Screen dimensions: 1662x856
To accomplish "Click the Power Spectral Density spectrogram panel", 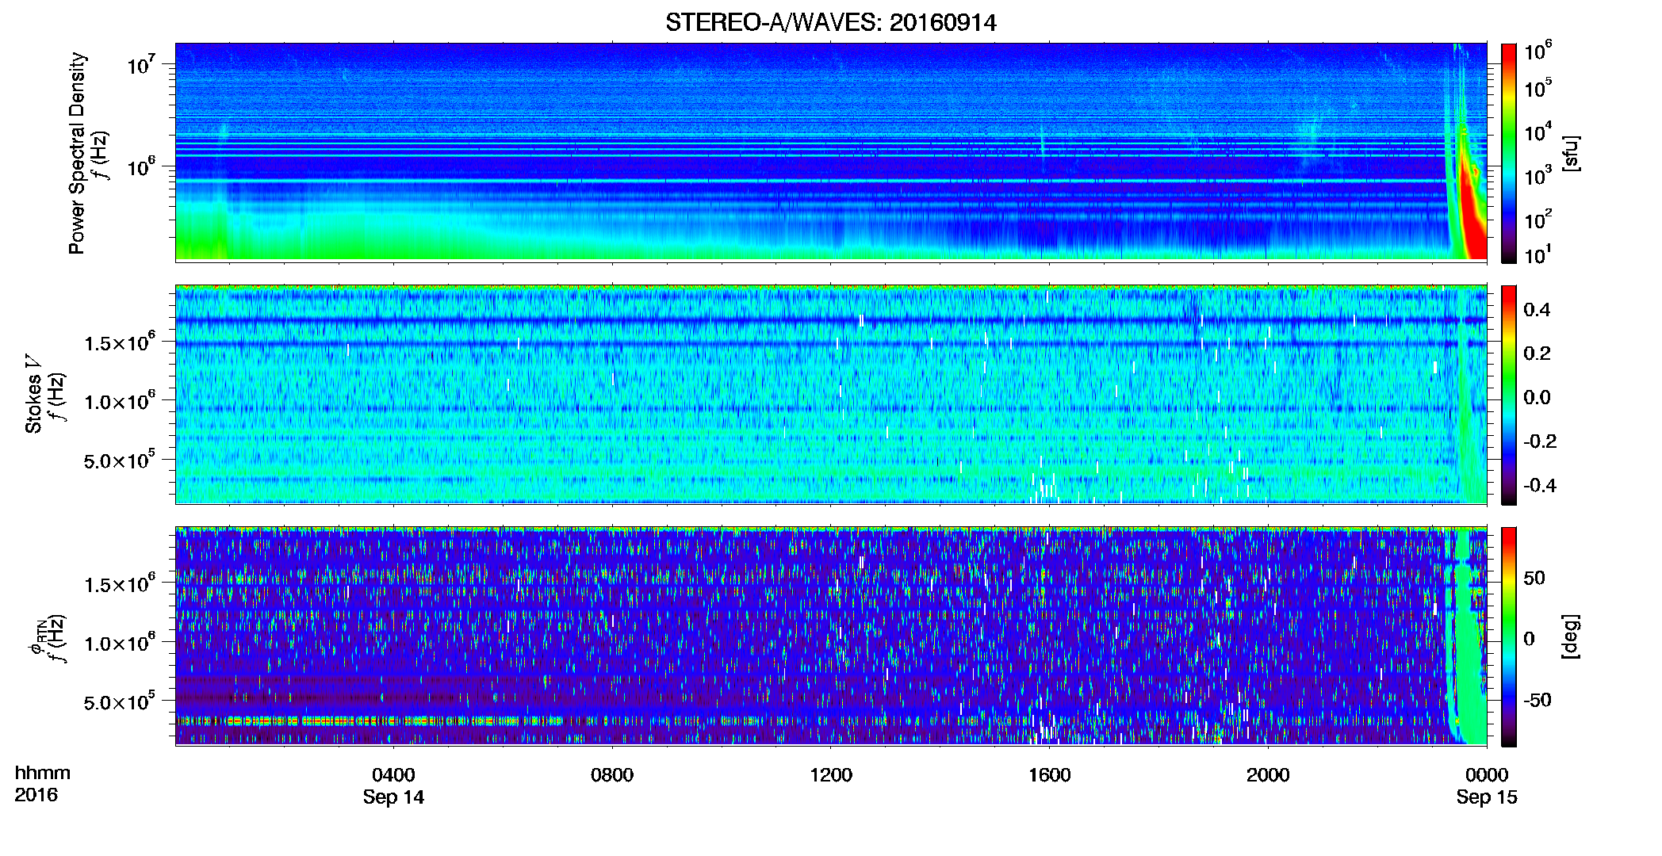I will (x=831, y=151).
